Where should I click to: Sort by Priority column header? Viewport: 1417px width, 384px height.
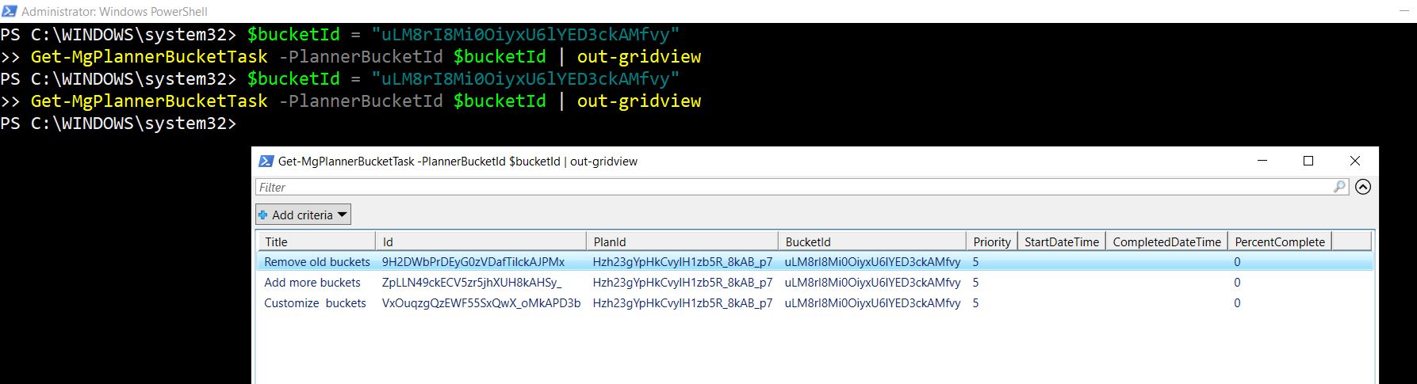click(991, 241)
